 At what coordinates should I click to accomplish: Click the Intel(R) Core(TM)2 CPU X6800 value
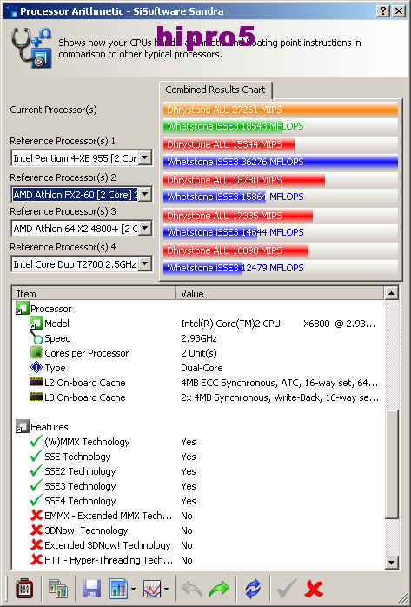point(278,324)
